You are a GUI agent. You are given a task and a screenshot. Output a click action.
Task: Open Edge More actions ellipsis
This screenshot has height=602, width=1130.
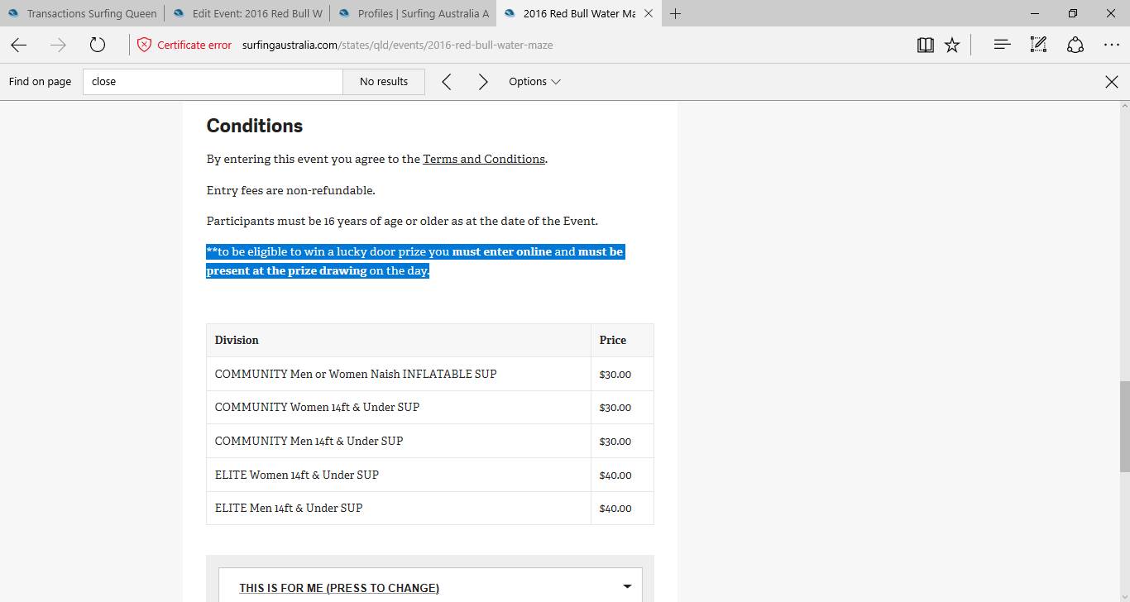click(x=1112, y=45)
